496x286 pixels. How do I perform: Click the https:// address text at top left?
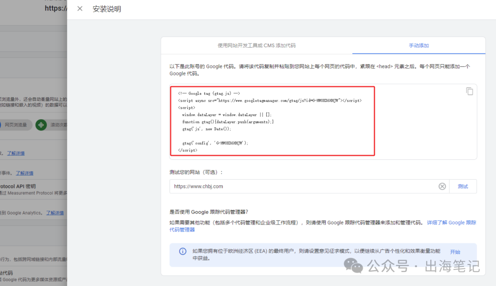tap(55, 8)
